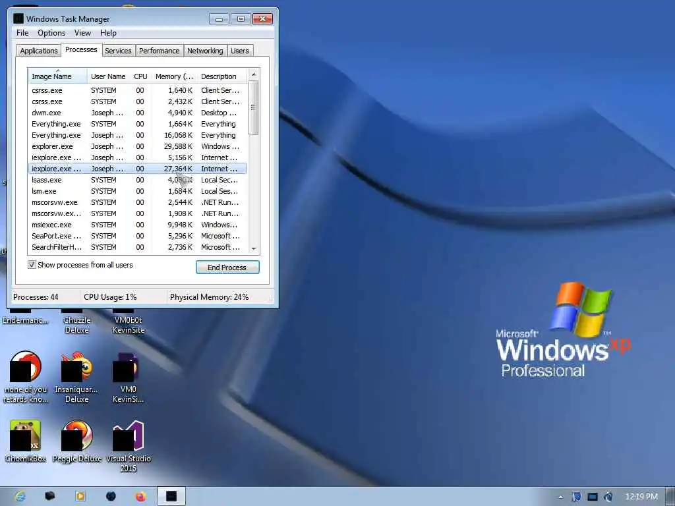Viewport: 675px width, 506px height.
Task: Sort by User Name column header
Action: (108, 76)
